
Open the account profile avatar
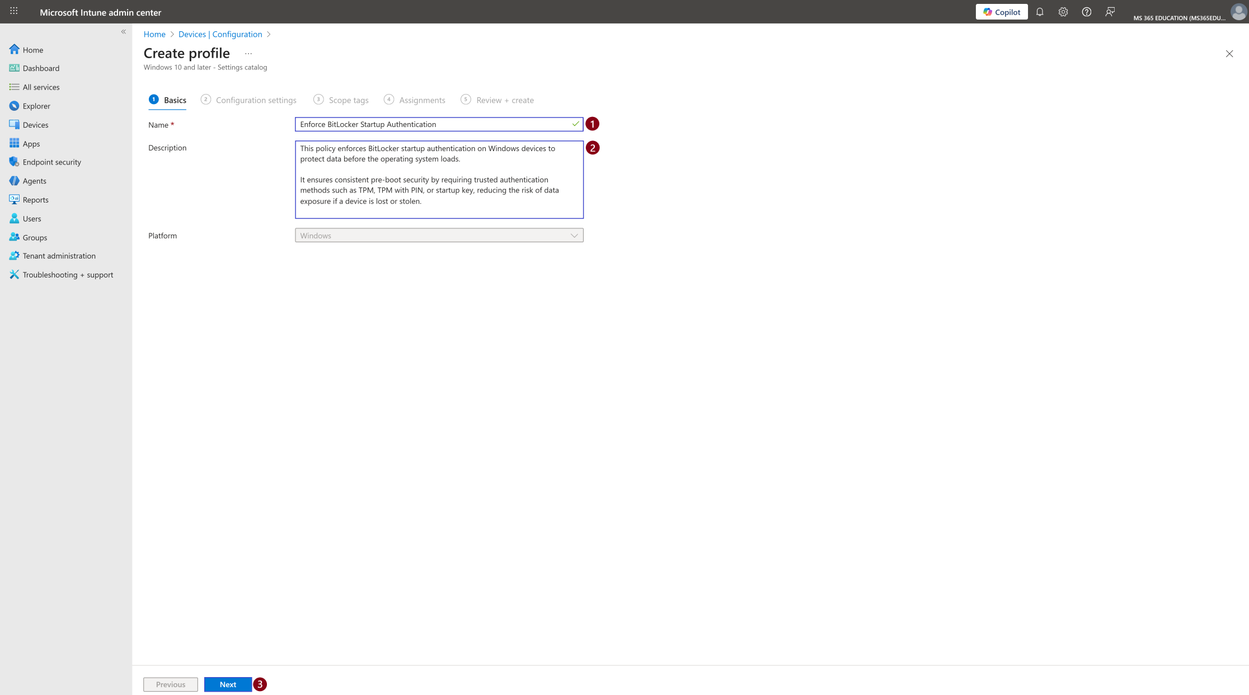point(1238,12)
